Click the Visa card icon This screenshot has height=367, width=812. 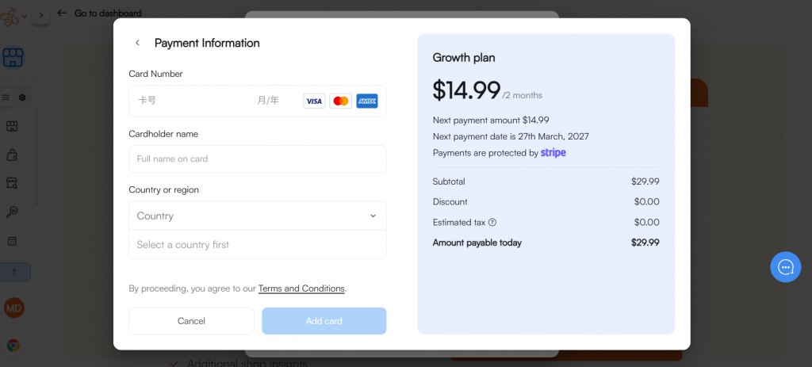pos(314,101)
